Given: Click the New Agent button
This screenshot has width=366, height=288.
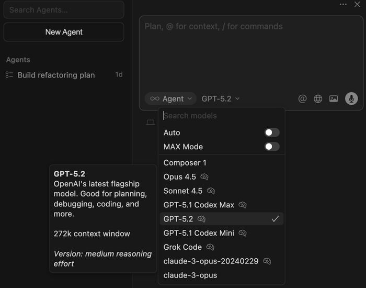Looking at the screenshot, I should (64, 32).
